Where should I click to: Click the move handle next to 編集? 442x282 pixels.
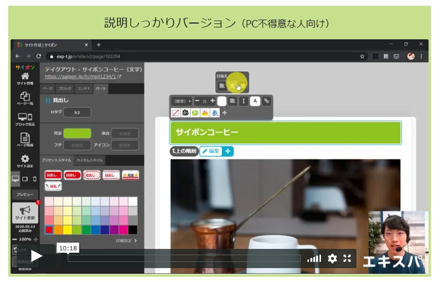[x=228, y=151]
